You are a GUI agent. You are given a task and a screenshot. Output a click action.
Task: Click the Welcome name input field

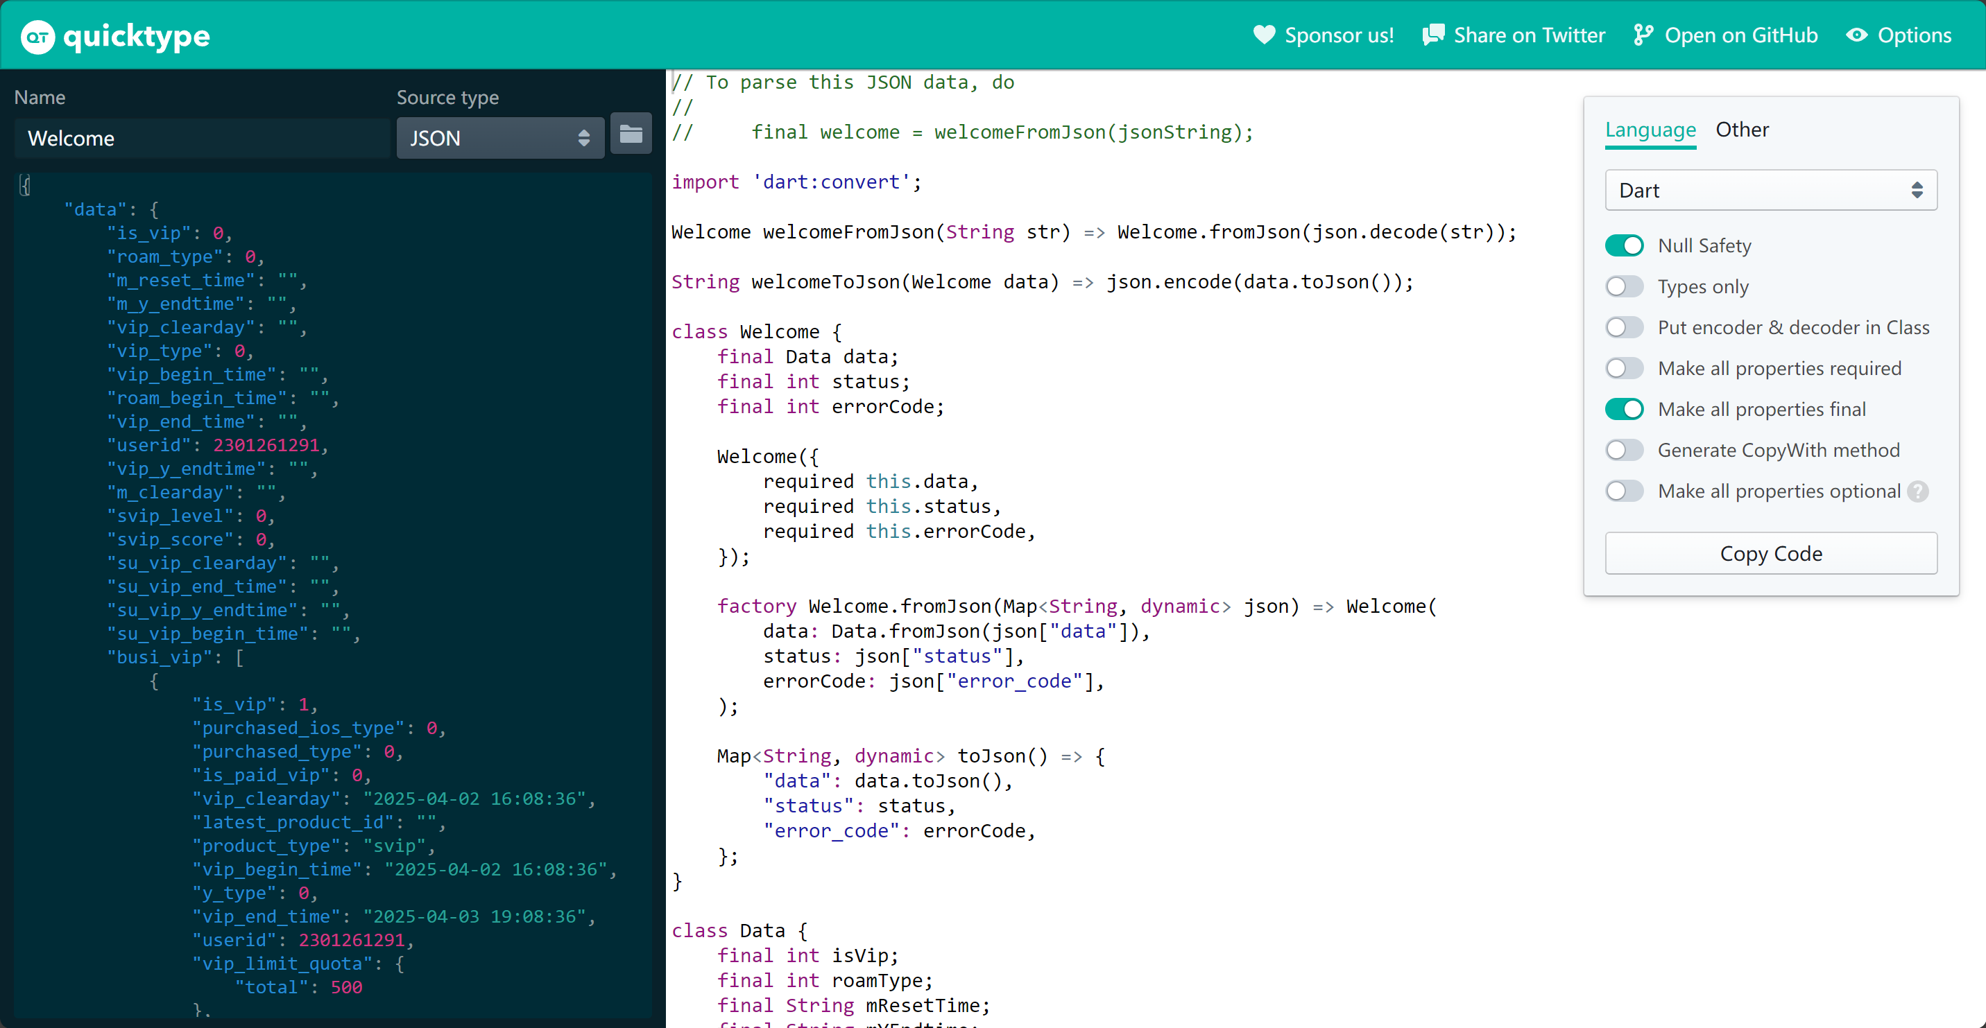pyautogui.click(x=202, y=138)
